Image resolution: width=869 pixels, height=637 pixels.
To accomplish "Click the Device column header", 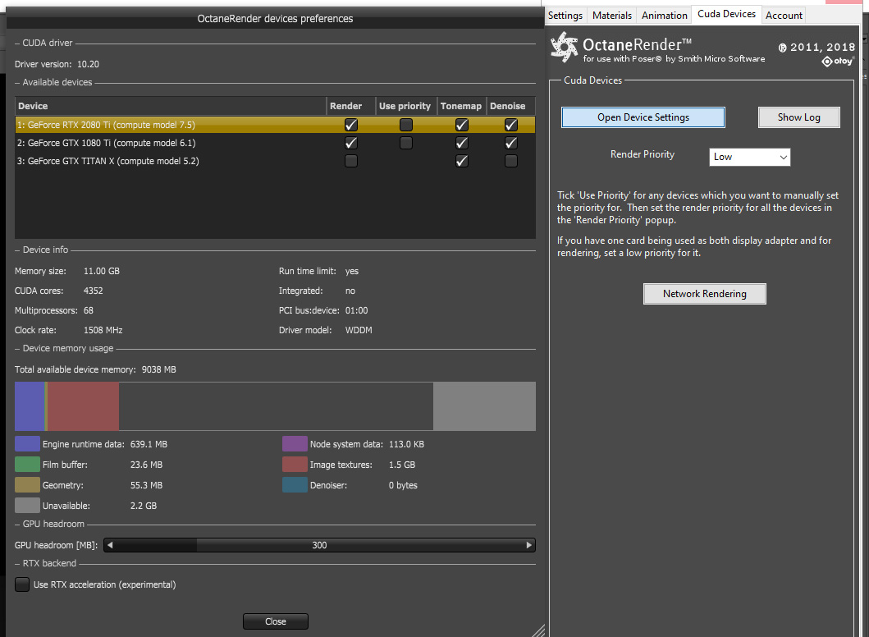I will pos(171,106).
